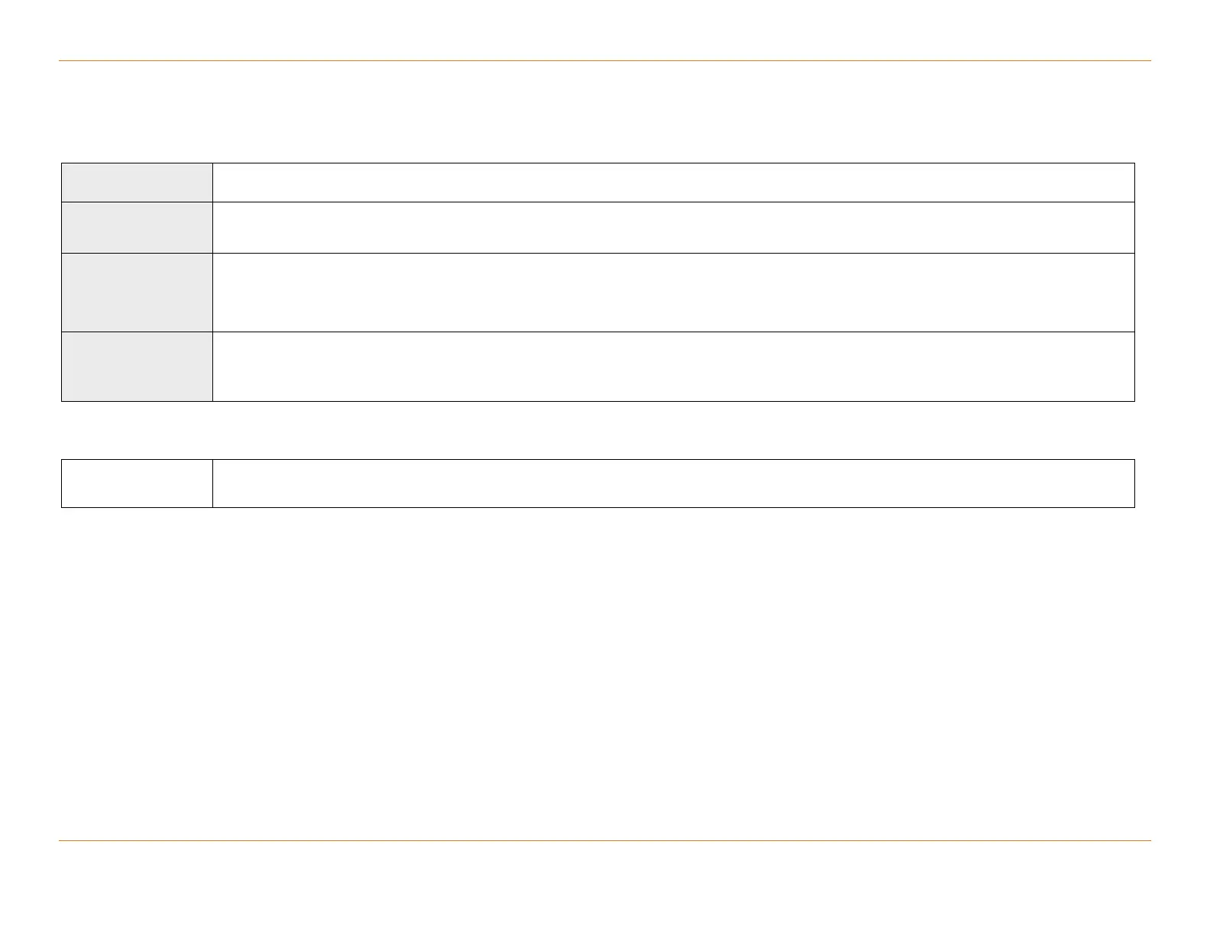Click the blank gap between the two tables
1210x935 pixels.
597,430
